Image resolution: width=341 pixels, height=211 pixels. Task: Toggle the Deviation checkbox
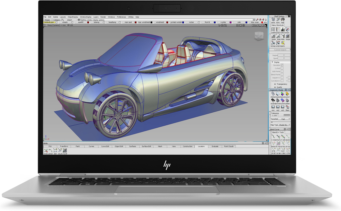pyautogui.click(x=282, y=65)
